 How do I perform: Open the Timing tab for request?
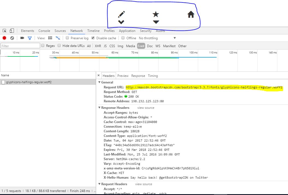(153, 76)
